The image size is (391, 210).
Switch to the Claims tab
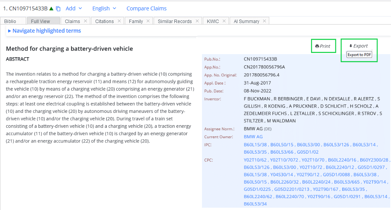pyautogui.click(x=72, y=21)
